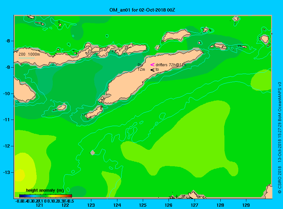Click the 124 longitude axis label
Screen dimensions: 283x209
pyautogui.click(x=117, y=205)
